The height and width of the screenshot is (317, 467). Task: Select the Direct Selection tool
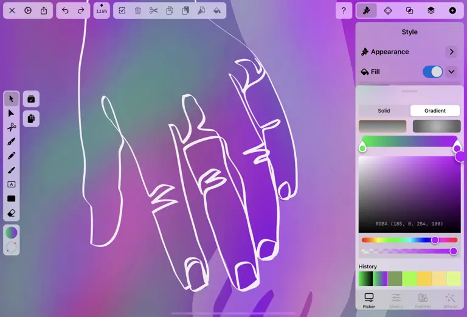coord(12,113)
